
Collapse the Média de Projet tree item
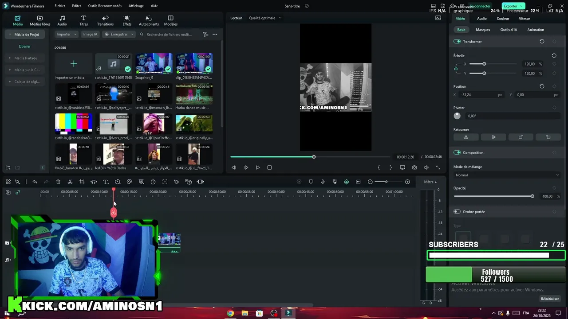(10, 34)
